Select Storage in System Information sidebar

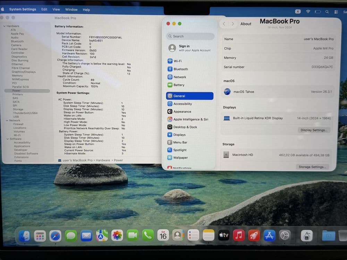(x=18, y=110)
